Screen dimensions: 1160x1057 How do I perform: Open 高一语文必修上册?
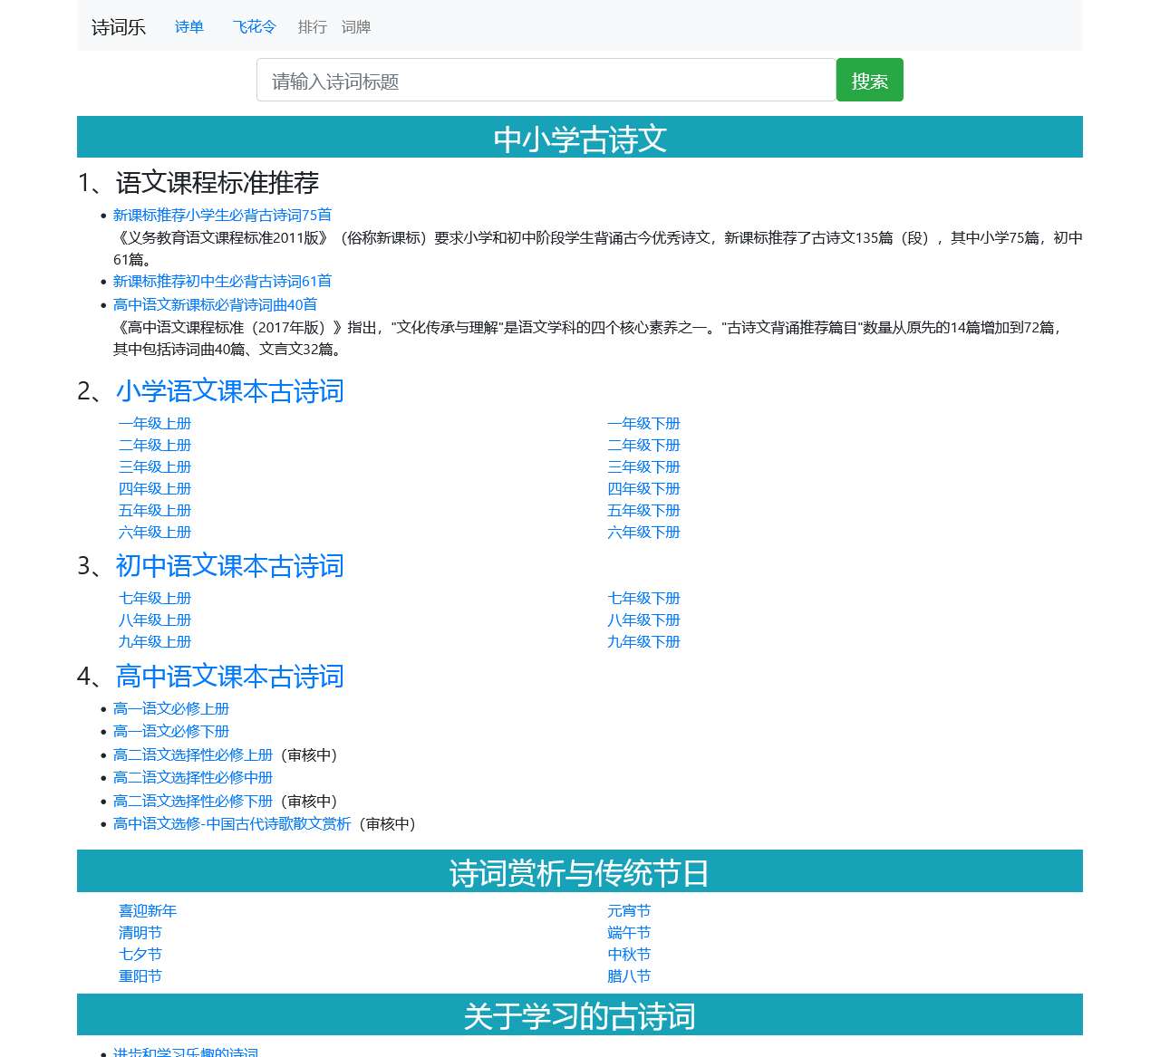coord(171,708)
